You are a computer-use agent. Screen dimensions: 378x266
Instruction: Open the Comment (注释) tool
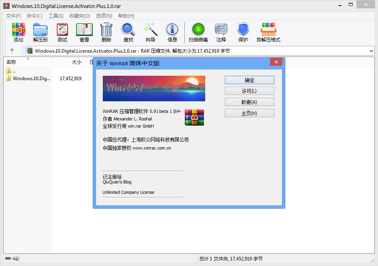click(221, 32)
